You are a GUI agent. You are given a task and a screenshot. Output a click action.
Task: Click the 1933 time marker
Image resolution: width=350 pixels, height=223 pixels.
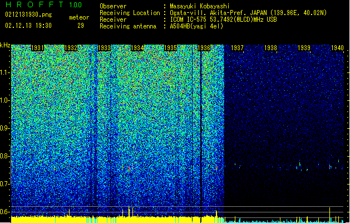104,48
